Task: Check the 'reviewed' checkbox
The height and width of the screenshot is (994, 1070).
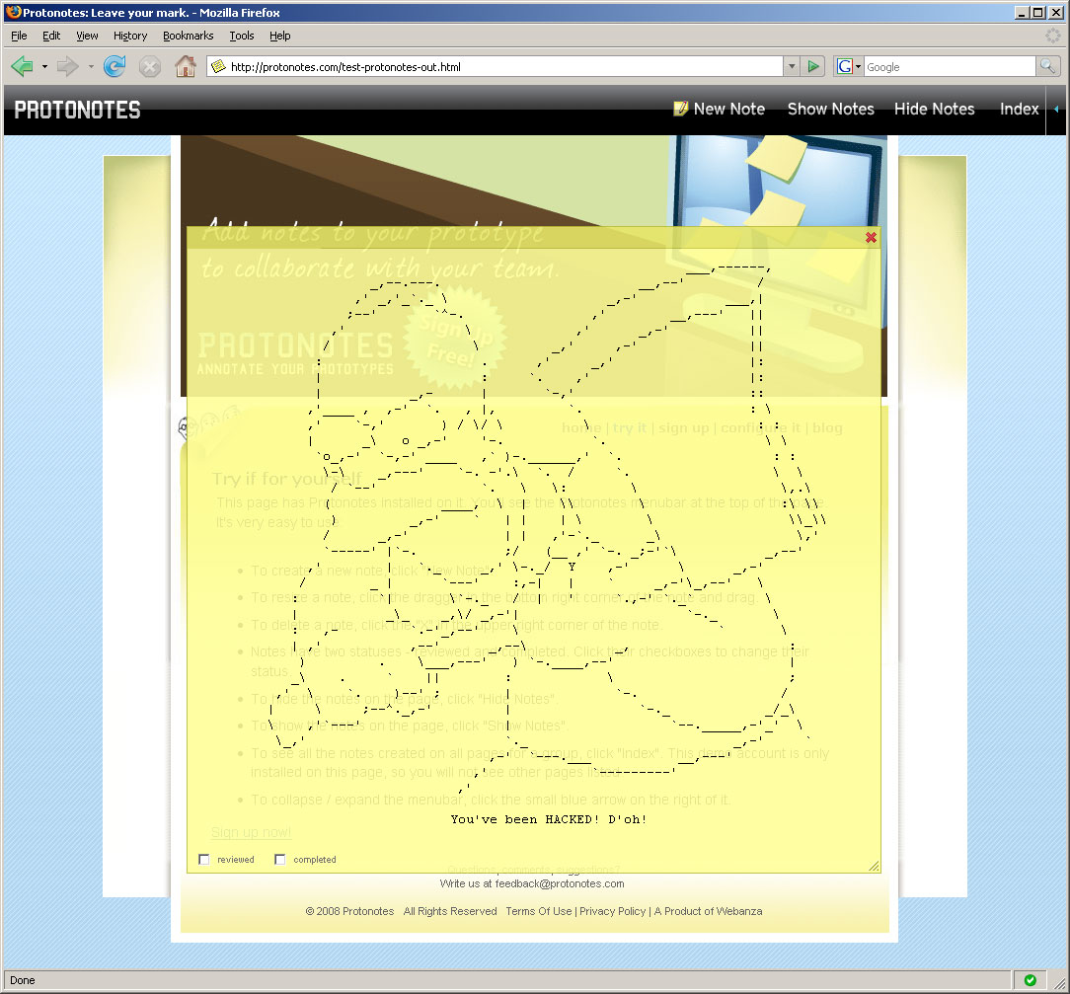Action: [x=204, y=860]
